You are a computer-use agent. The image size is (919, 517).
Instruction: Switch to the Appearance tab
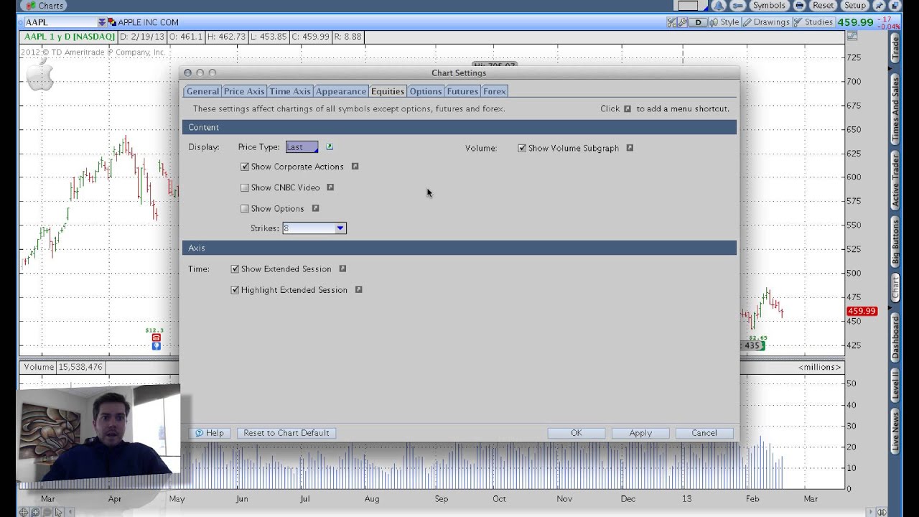coord(341,91)
